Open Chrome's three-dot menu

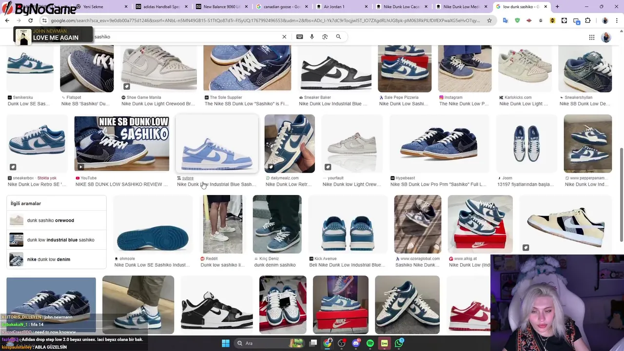[617, 20]
